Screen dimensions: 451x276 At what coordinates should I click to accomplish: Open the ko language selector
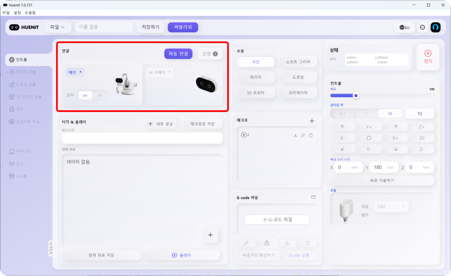(x=404, y=27)
